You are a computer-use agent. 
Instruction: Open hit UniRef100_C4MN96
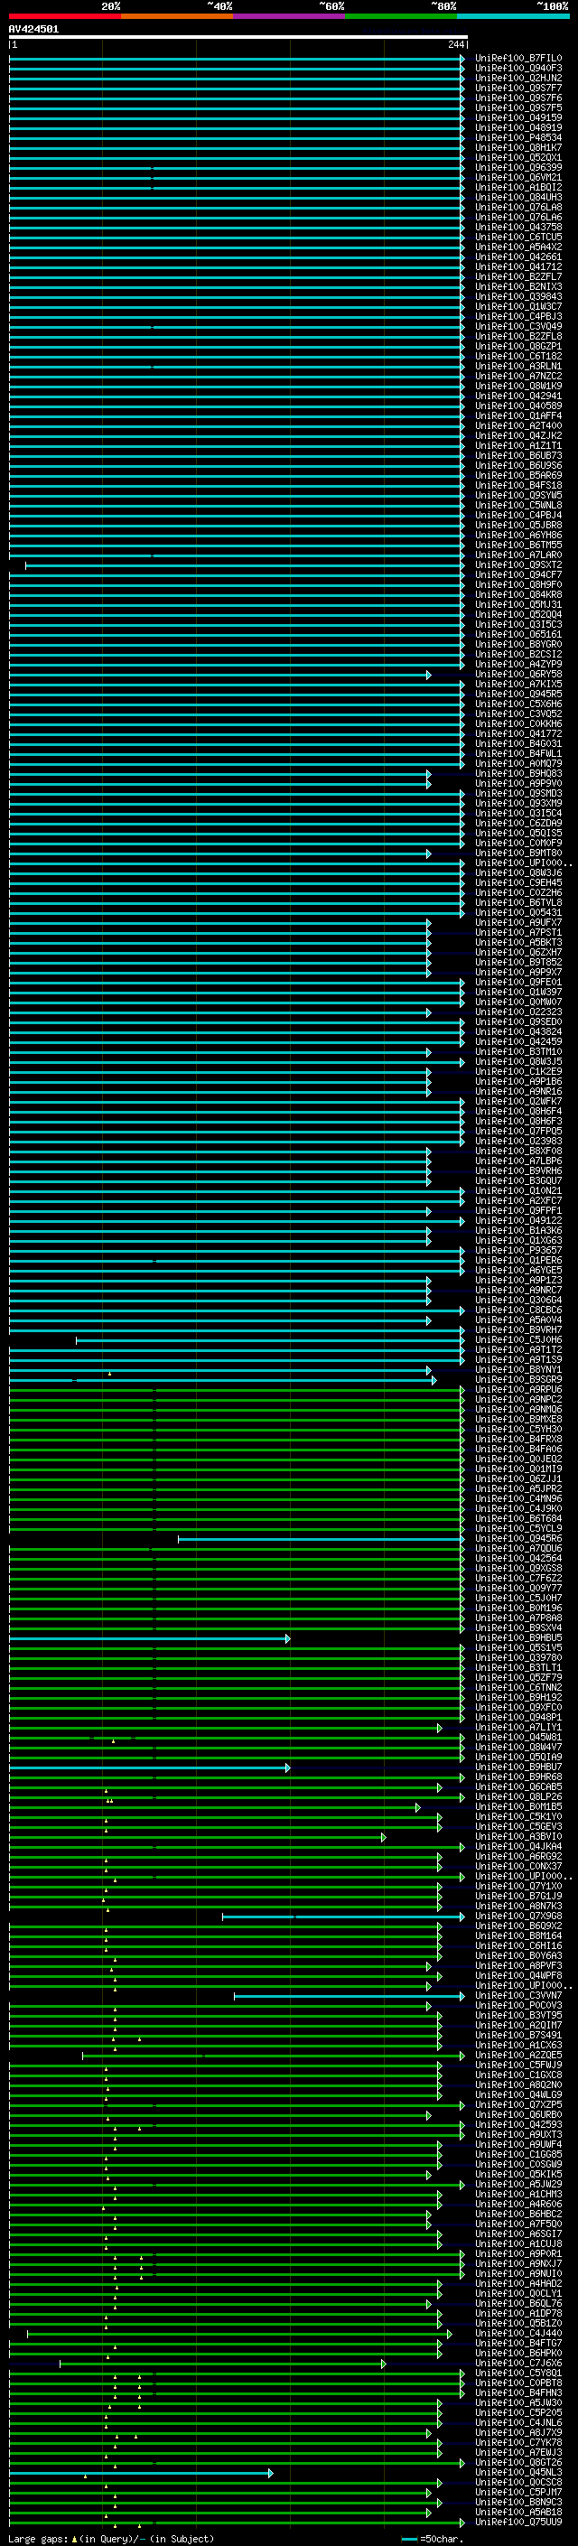(517, 1498)
